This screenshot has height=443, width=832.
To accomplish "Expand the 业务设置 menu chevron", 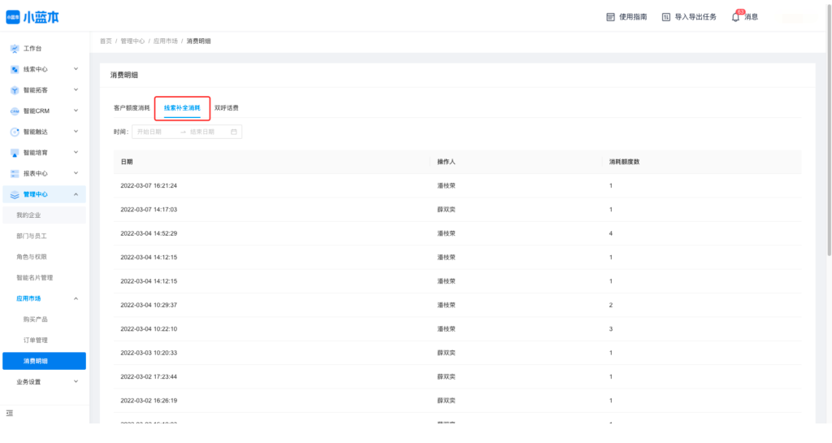I will [76, 381].
